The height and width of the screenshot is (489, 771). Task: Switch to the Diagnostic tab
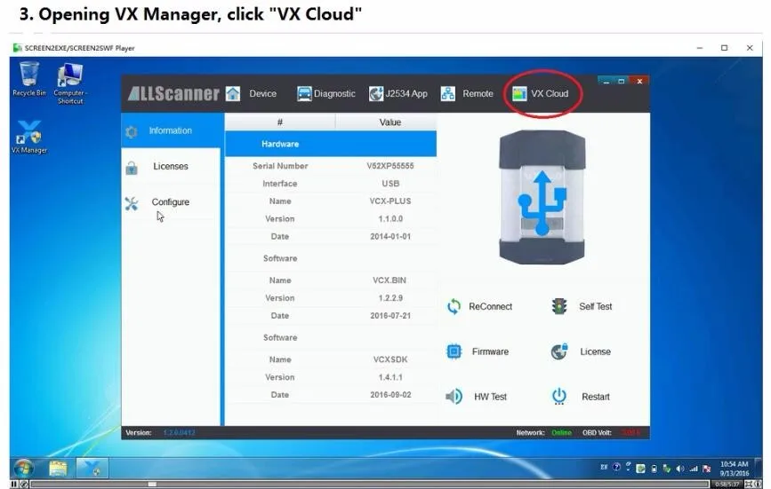coord(325,94)
